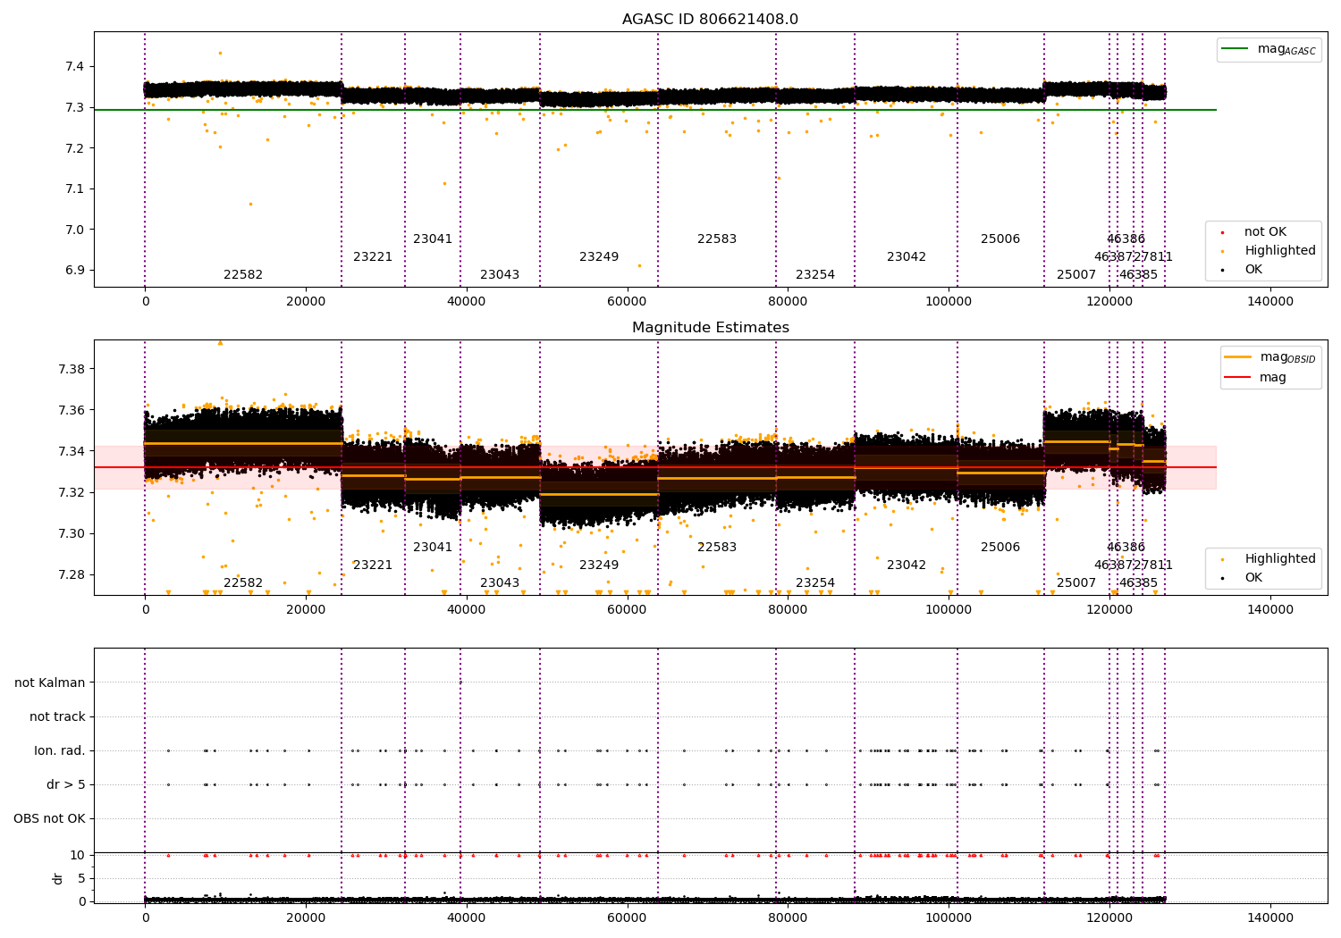
Task: Click obsid label 23043 in top plot
Action: (500, 275)
